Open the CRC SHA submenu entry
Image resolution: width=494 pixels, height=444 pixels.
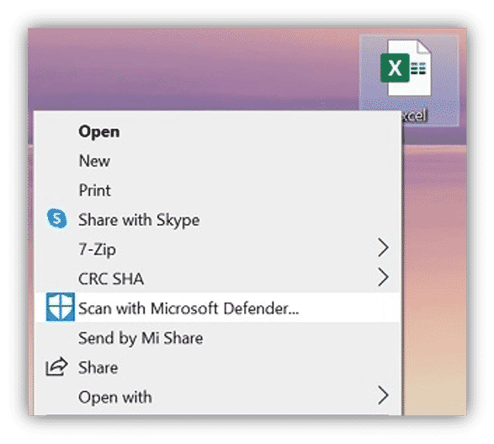coord(217,278)
